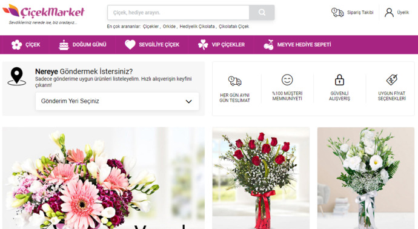
Task: Click the Sevdikleriniz nerede ise slogan text
Action: [x=43, y=22]
